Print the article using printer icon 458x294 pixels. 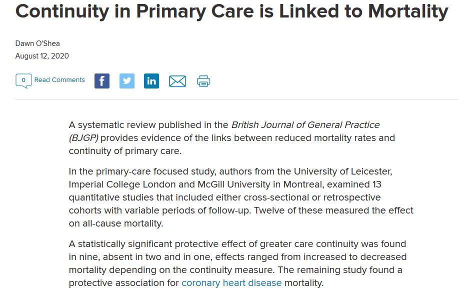click(203, 81)
